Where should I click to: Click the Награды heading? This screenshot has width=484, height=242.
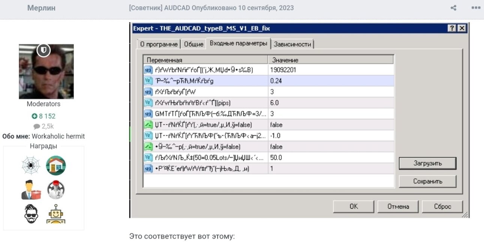[x=44, y=146]
